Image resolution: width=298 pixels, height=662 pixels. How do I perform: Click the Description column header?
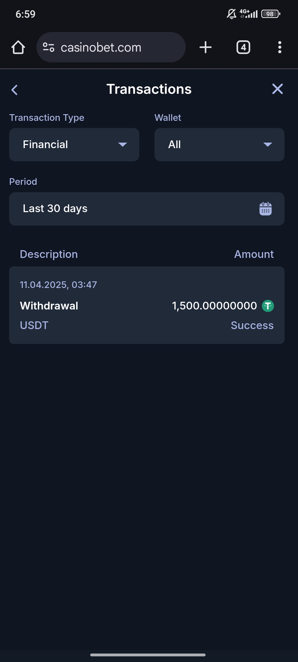pos(49,254)
